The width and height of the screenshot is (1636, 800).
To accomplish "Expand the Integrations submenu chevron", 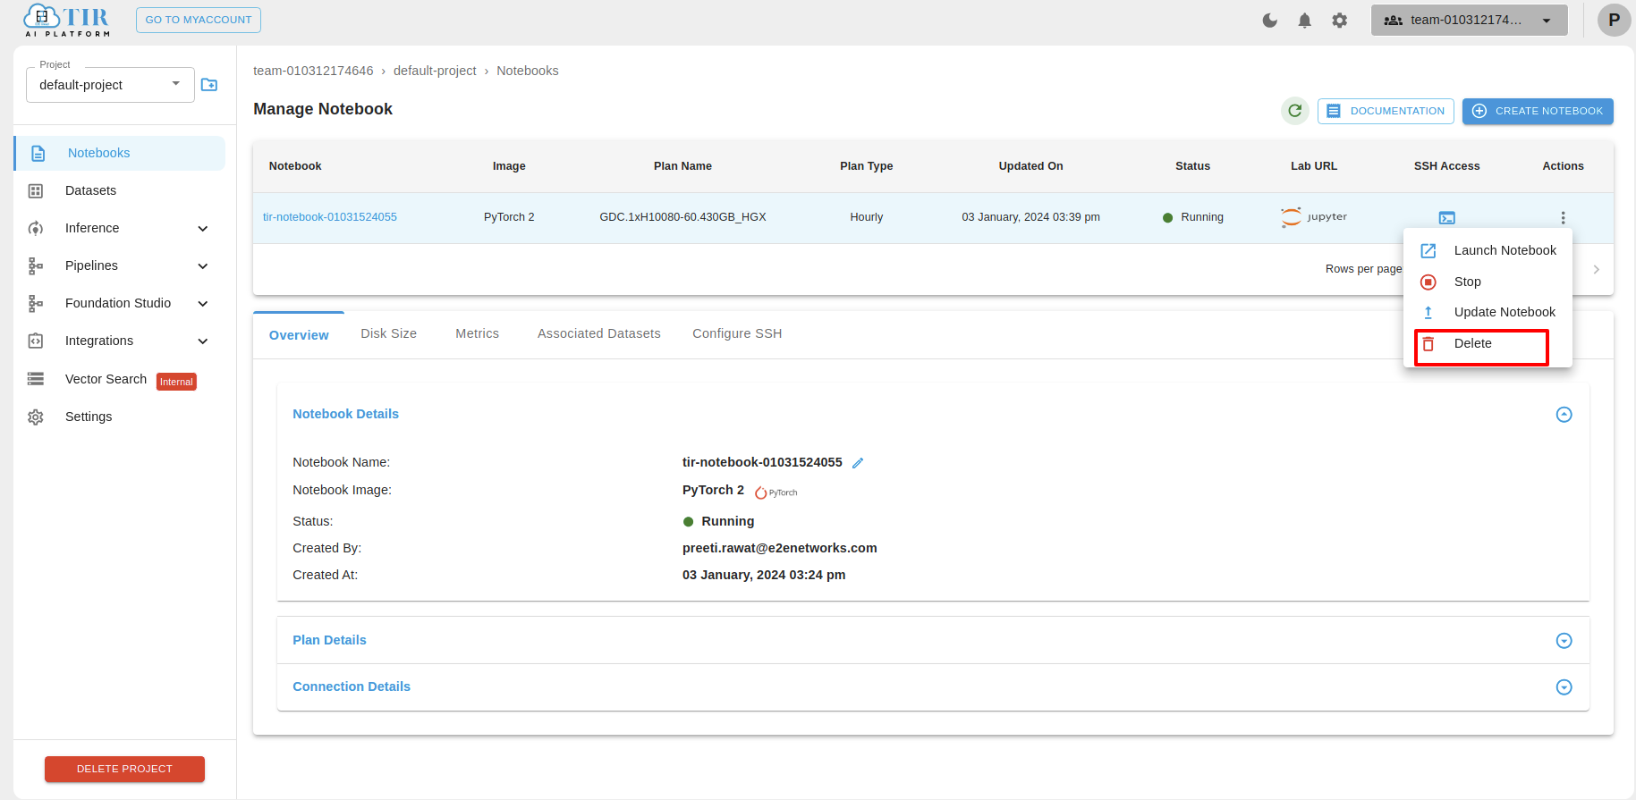I will [203, 341].
